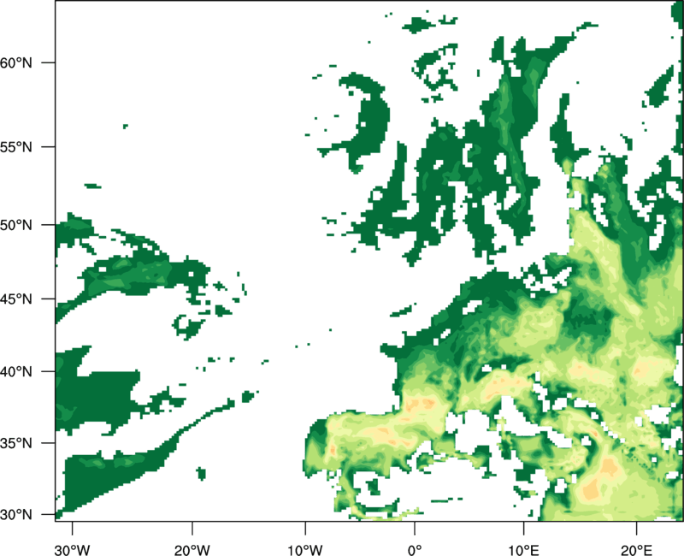
Task: Click the 20°E longitude label
Action: click(x=636, y=550)
